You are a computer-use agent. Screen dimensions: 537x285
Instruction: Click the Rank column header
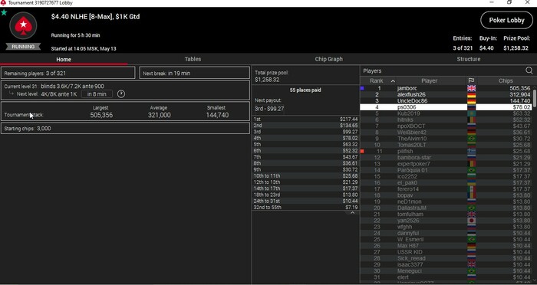pos(377,80)
